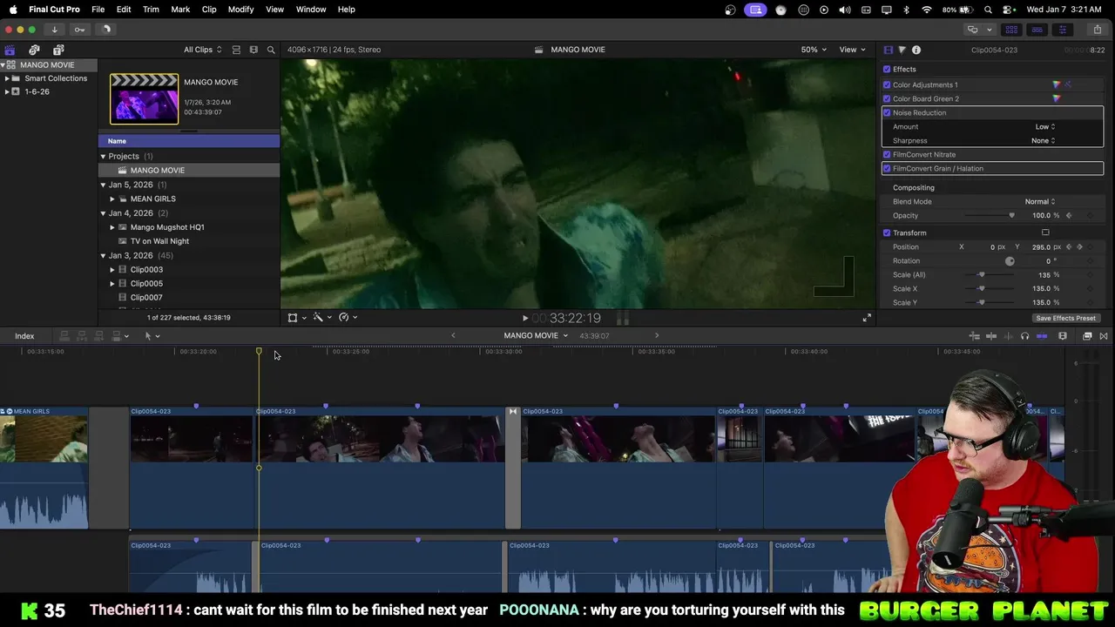
Task: Open the Edit menu
Action: click(124, 10)
